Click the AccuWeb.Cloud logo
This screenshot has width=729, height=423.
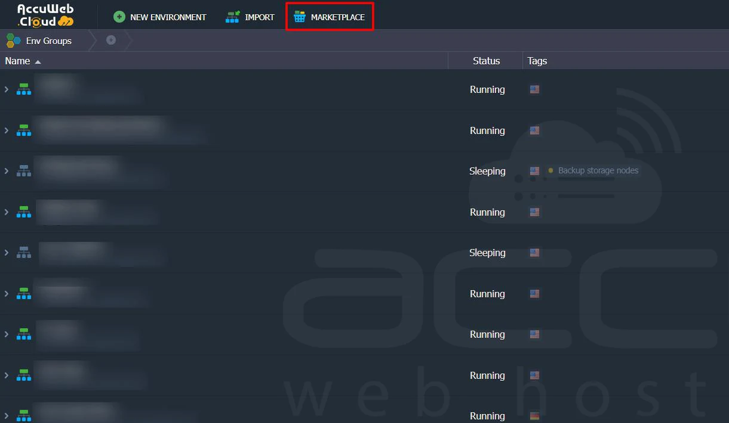tap(45, 15)
